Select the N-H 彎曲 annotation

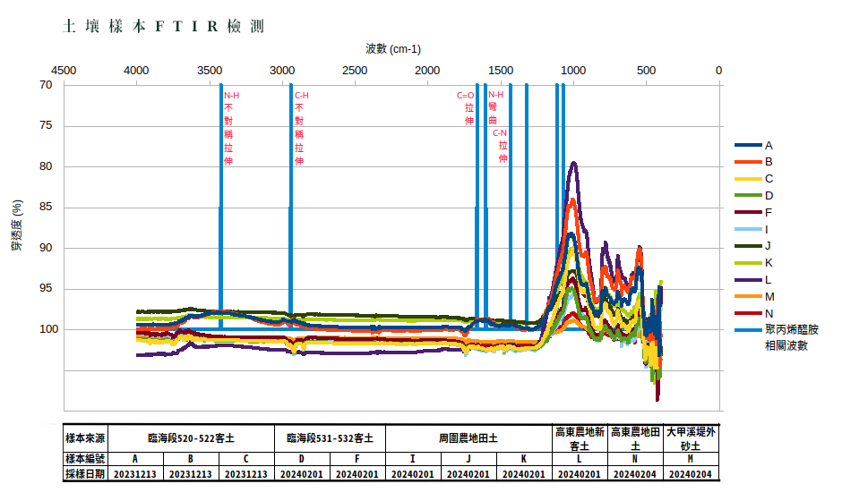[x=495, y=108]
